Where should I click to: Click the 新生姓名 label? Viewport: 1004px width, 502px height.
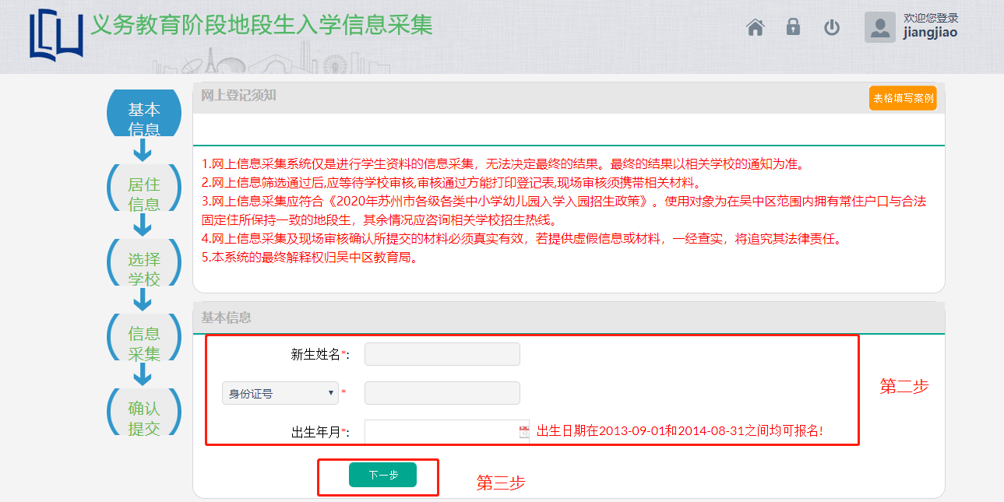[x=320, y=355]
